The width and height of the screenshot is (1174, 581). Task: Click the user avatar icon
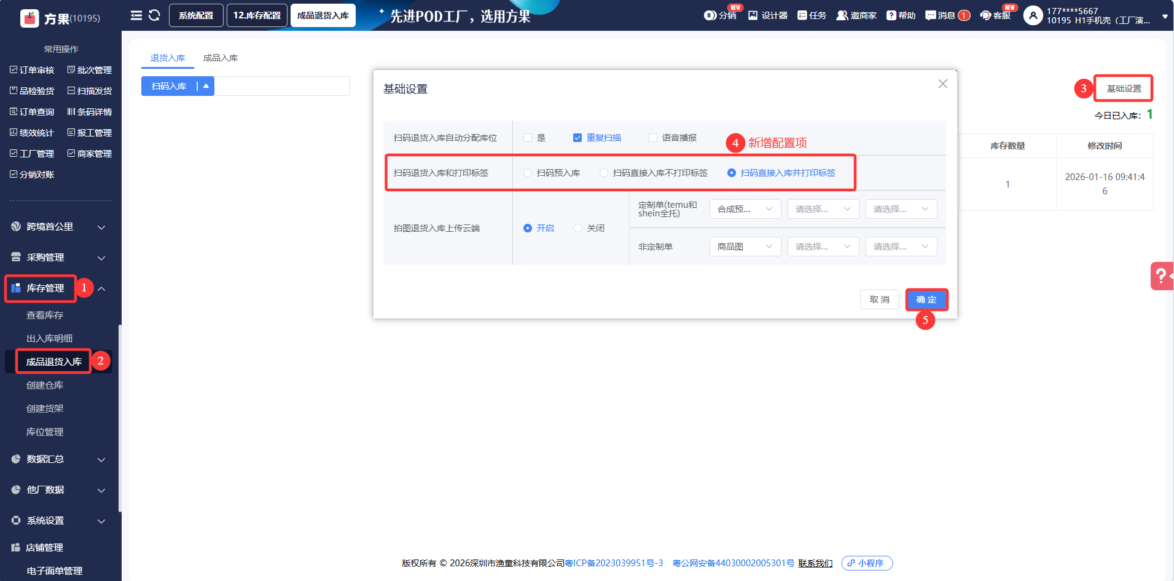pyautogui.click(x=1033, y=15)
